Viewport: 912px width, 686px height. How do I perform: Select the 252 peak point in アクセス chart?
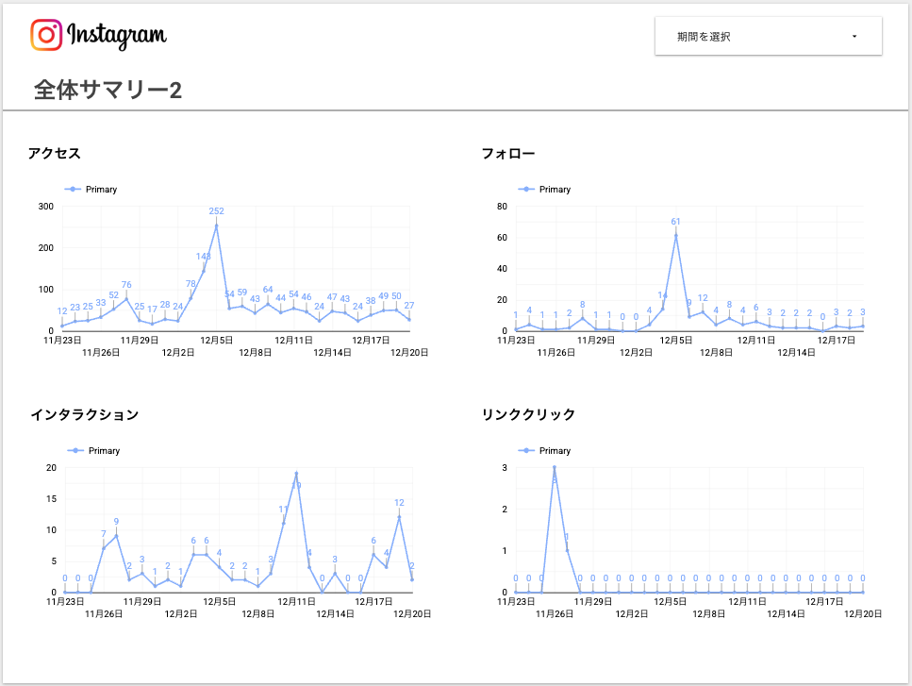coord(216,226)
